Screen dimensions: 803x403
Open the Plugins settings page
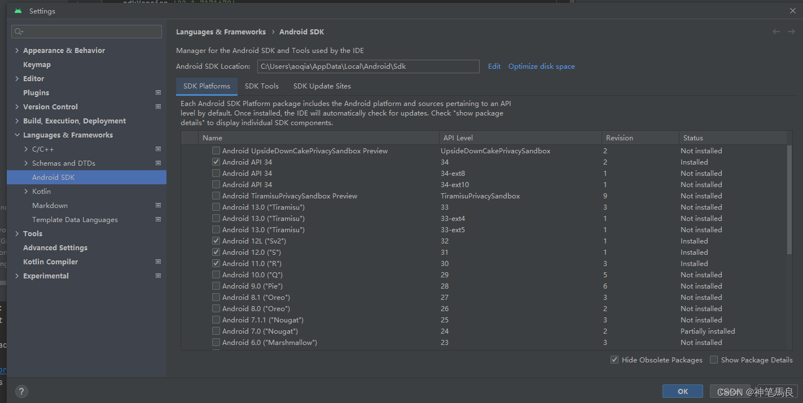pos(36,92)
